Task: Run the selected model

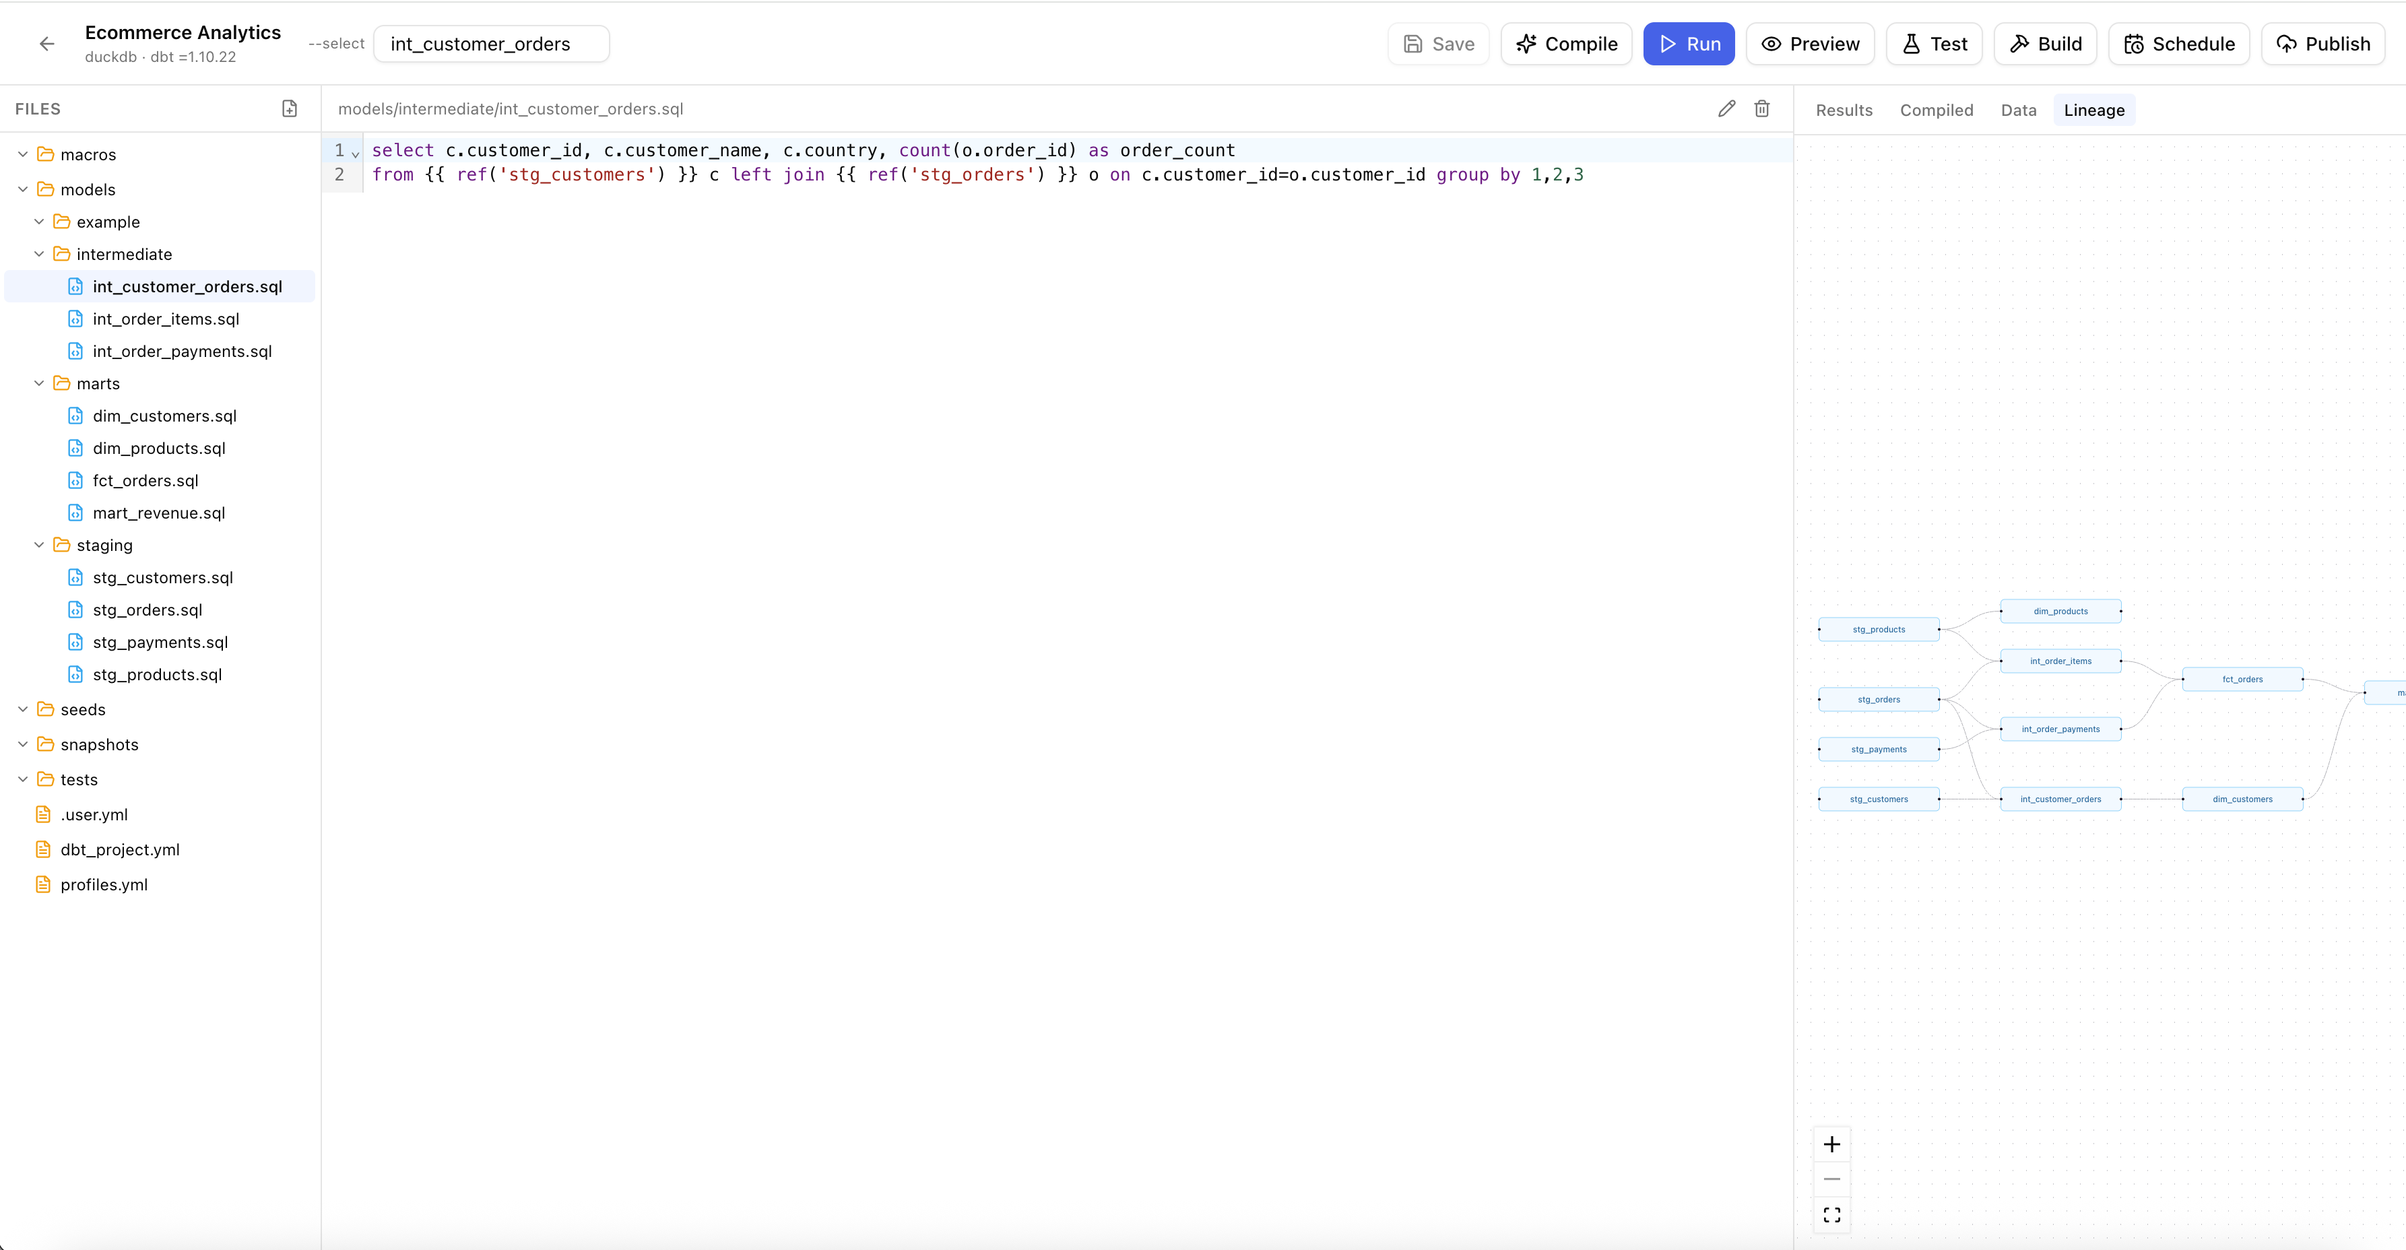Action: (1689, 44)
